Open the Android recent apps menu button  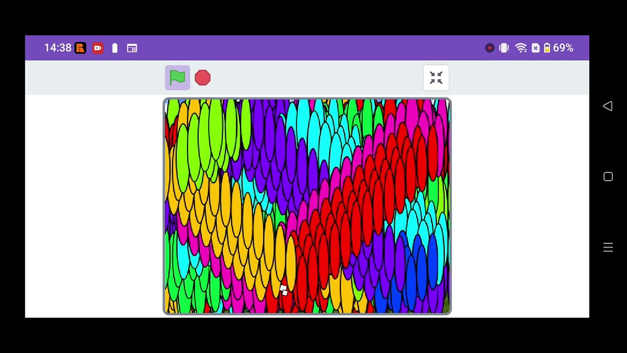608,248
